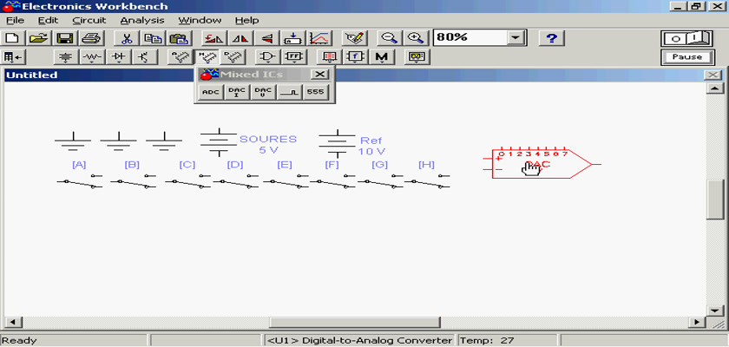Click the Pause simulation button
Image resolution: width=729 pixels, height=347 pixels.
click(x=686, y=57)
